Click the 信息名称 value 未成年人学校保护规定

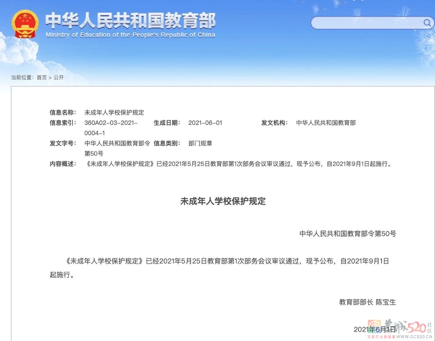[114, 112]
